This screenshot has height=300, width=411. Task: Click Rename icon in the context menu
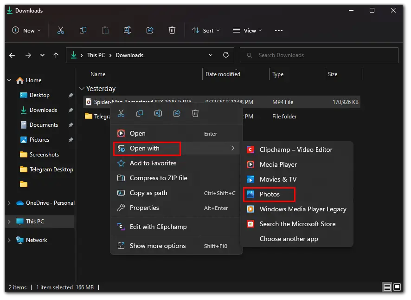pos(158,113)
